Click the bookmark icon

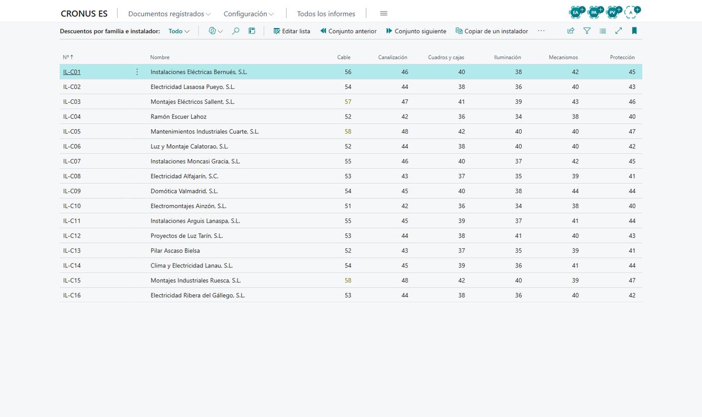[634, 31]
